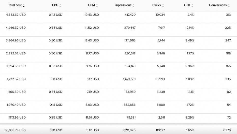
Task: Click the CPC column sort arrows
Action: click(60, 6)
